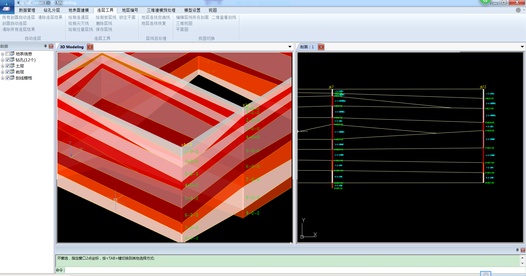Click 删除层线 tool
Screen dimensions: 526x276
(104, 23)
